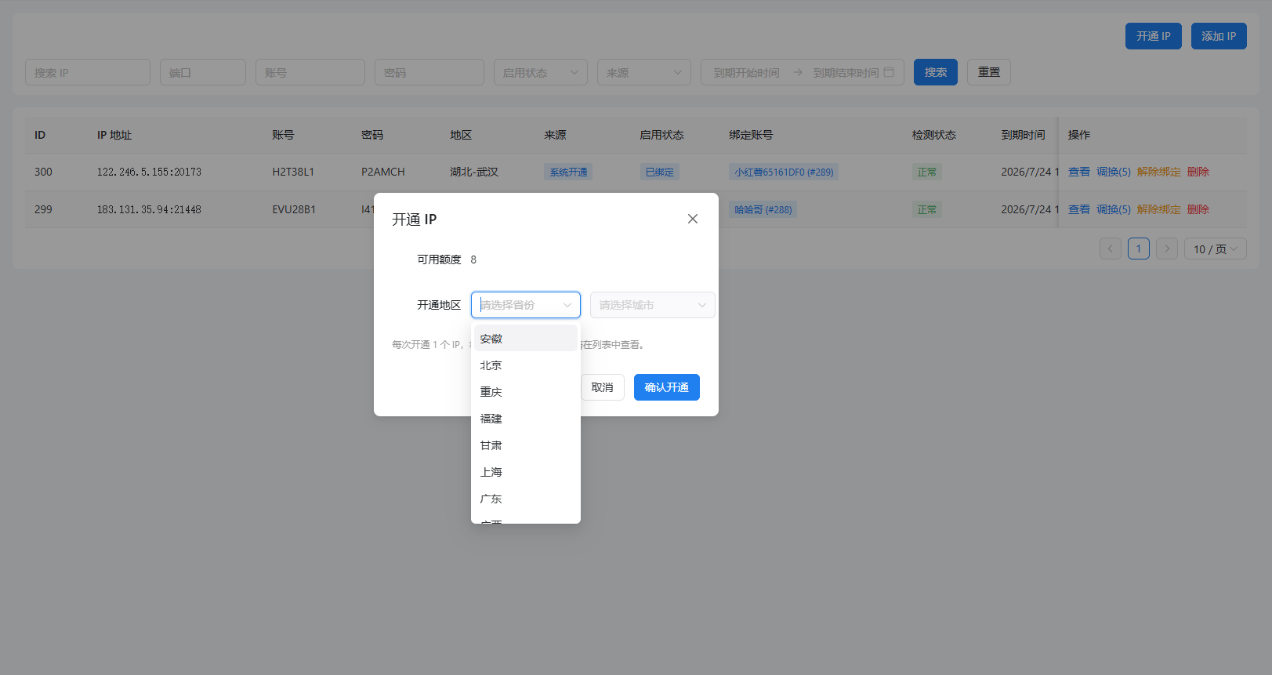Open the 启用状态 filter dropdown
The image size is (1272, 675).
tap(541, 72)
